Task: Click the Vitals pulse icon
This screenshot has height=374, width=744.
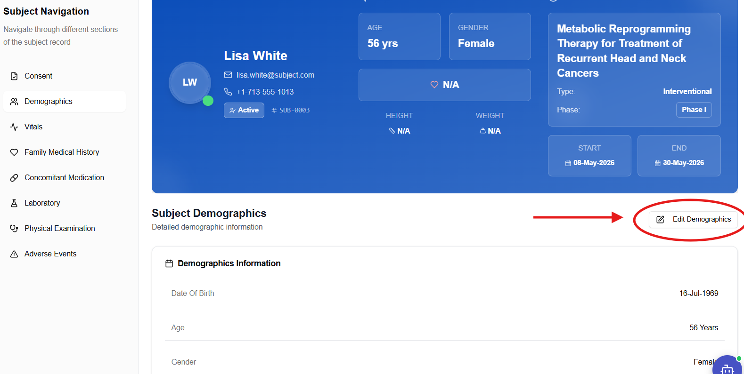Action: pyautogui.click(x=14, y=127)
